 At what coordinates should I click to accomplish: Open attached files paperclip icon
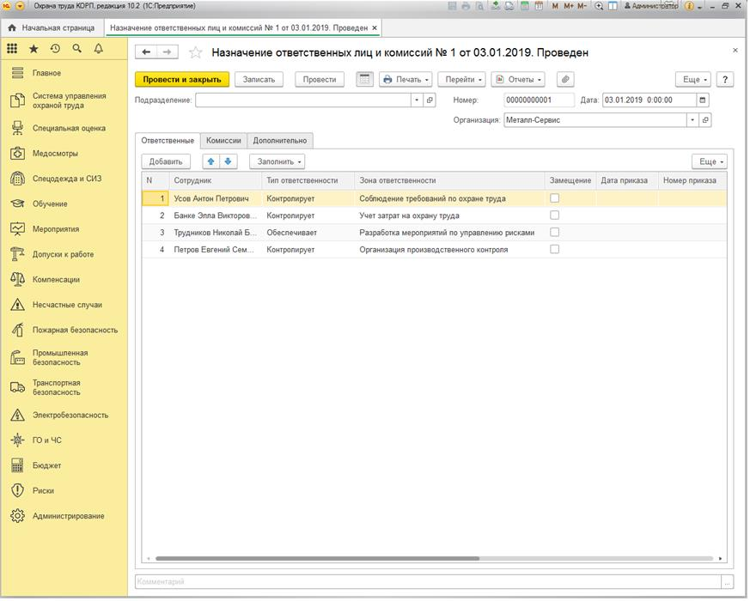pyautogui.click(x=566, y=79)
